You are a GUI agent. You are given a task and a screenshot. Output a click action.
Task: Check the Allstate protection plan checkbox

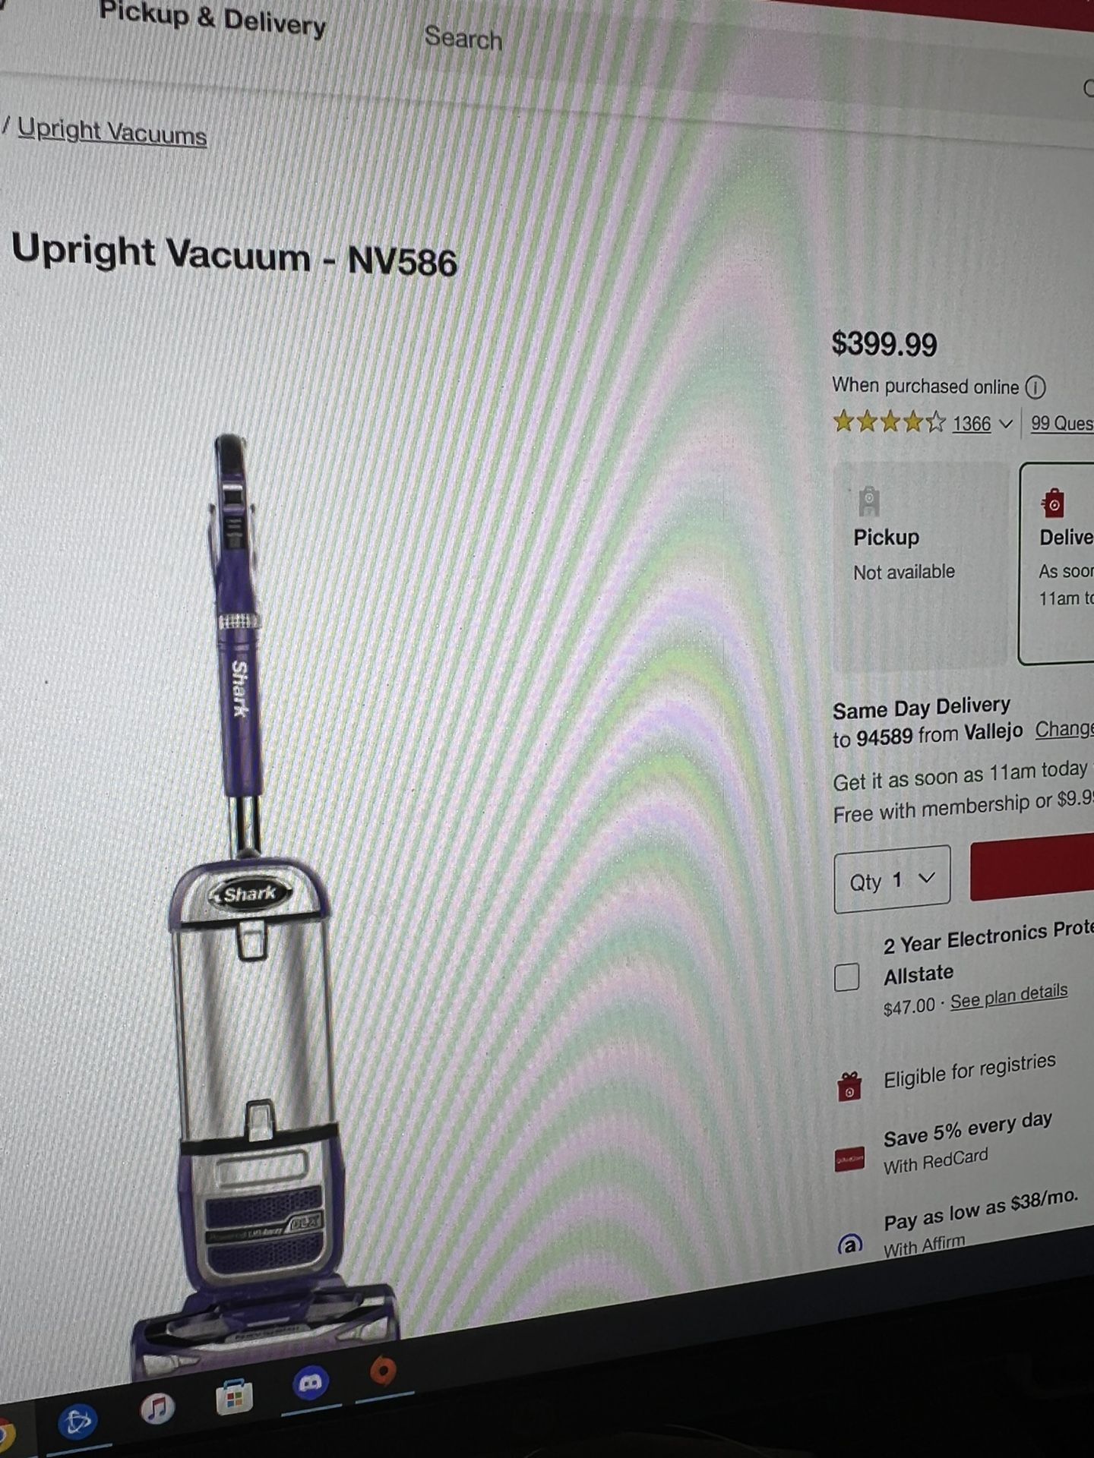click(846, 977)
